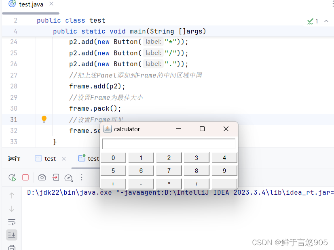Viewport: 334px width, 250px height.
Task: Click the line adding Button "."
Action: point(129,64)
